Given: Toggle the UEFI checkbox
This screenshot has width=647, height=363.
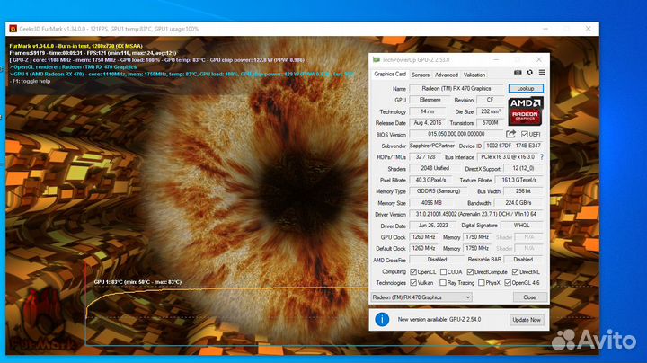Looking at the screenshot, I should click(525, 134).
